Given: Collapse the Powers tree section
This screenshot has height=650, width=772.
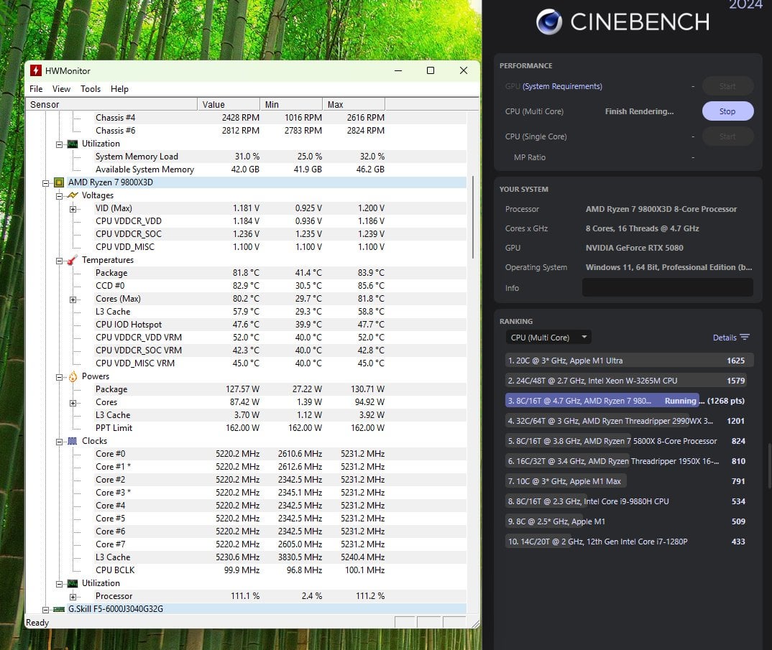Looking at the screenshot, I should [59, 377].
